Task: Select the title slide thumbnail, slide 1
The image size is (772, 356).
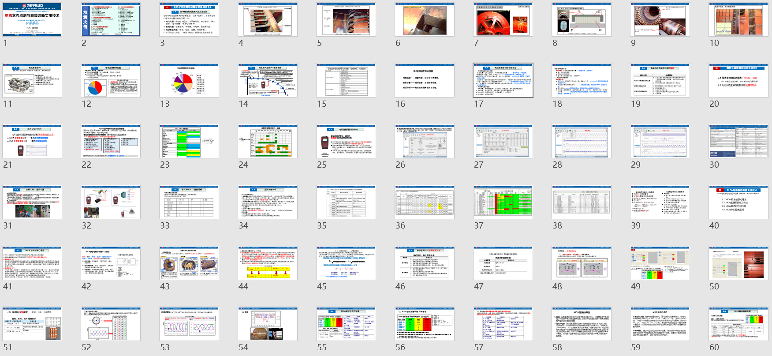Action: coord(32,20)
